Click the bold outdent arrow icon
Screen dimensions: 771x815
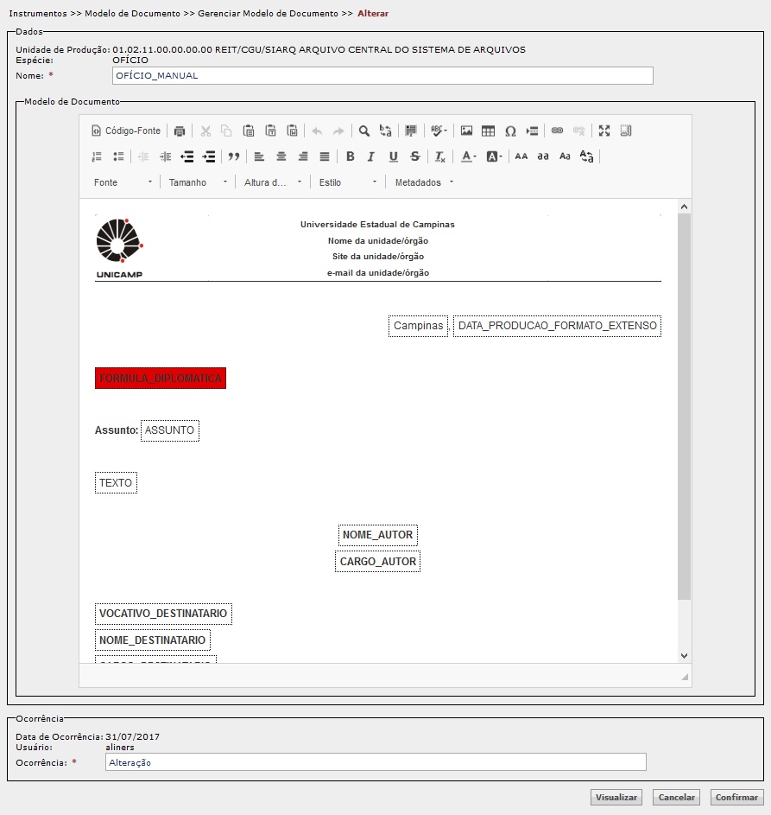point(186,156)
